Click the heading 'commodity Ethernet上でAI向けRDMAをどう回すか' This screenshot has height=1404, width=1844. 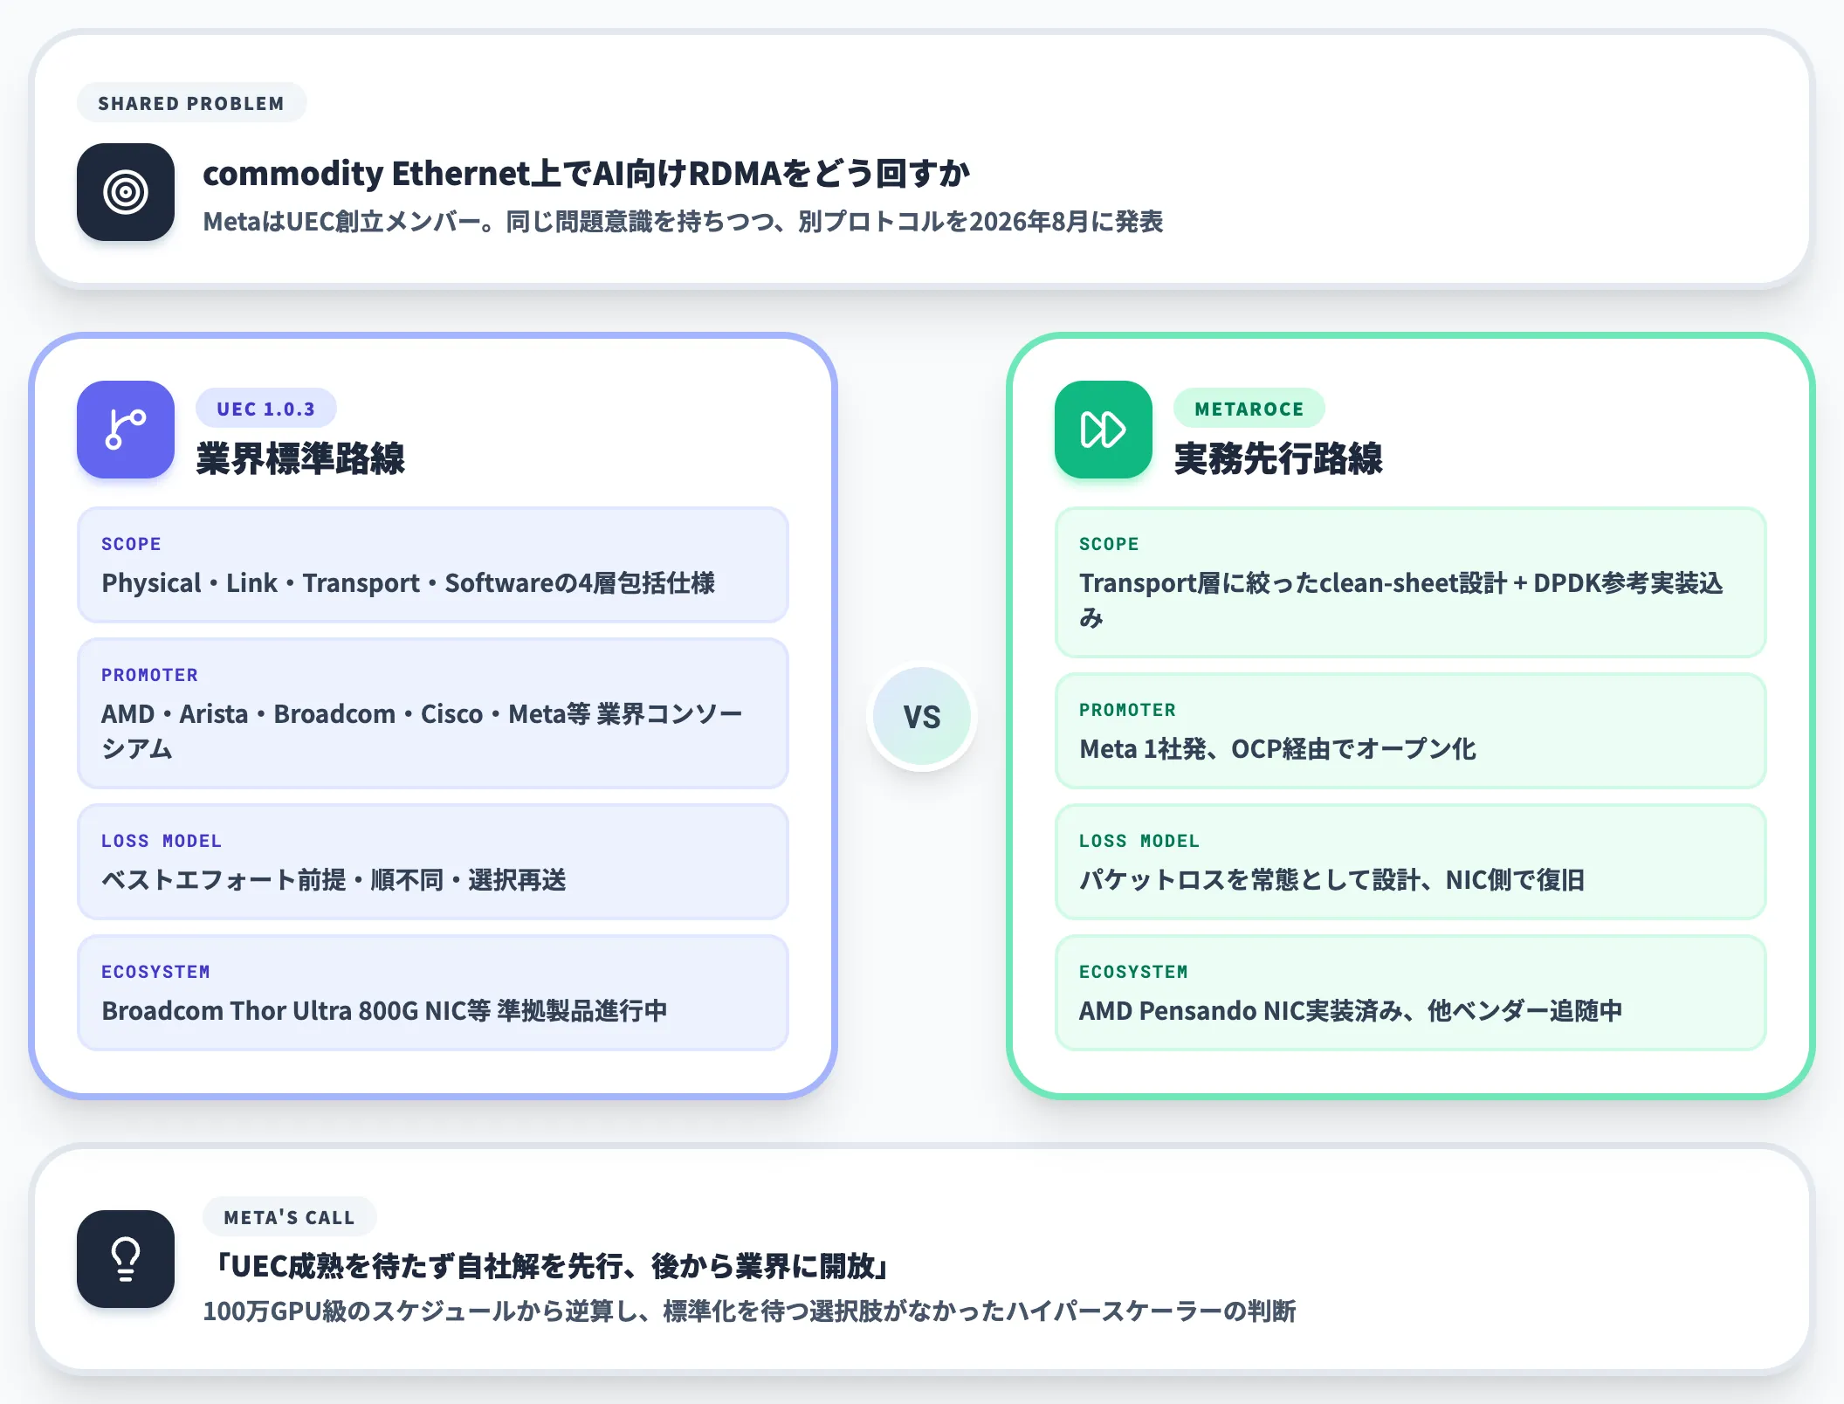586,173
